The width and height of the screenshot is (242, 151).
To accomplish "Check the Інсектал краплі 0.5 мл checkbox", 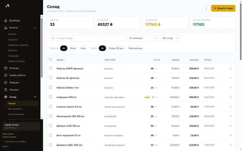I will [x=51, y=106].
